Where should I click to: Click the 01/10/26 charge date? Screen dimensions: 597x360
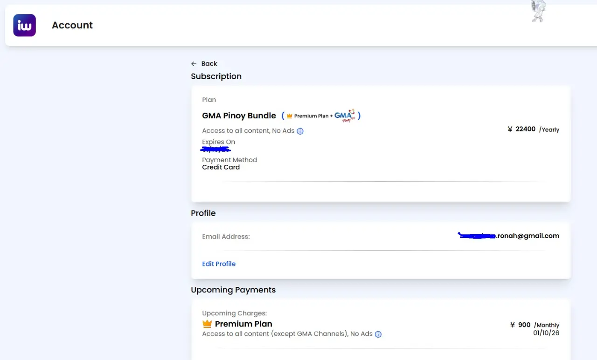546,333
